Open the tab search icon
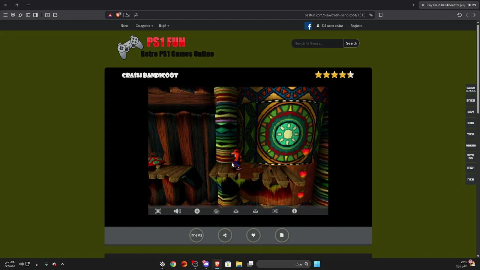Image resolution: width=480 pixels, height=270 pixels. [47, 15]
